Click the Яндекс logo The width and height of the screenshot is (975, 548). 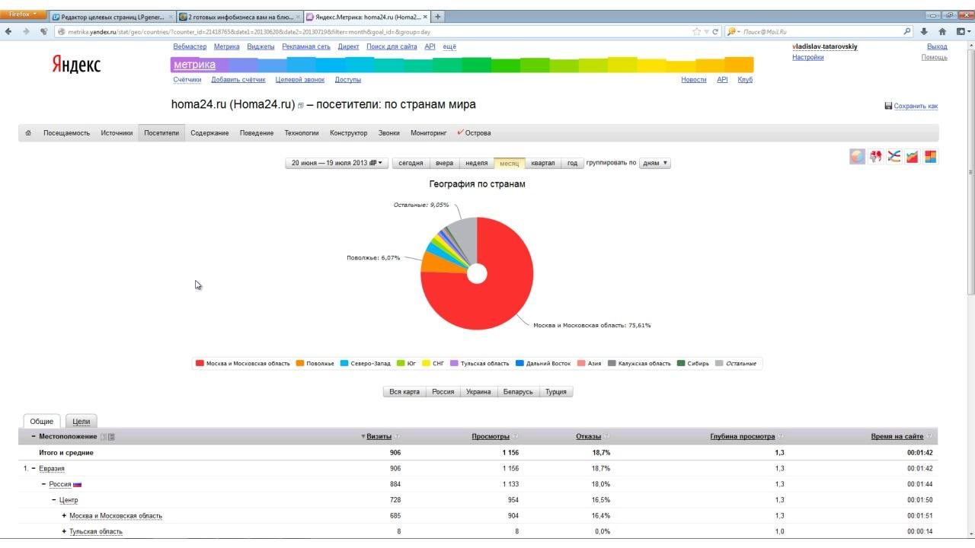(76, 65)
